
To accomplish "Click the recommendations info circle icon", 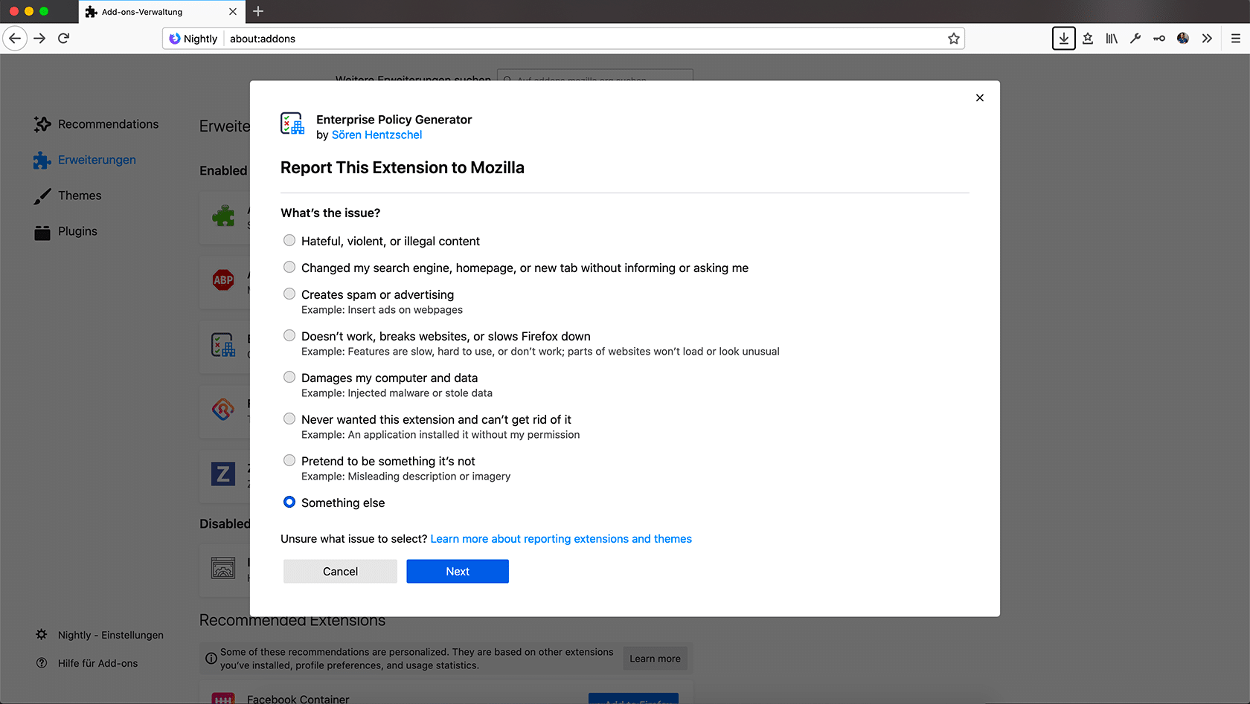I will (x=211, y=658).
